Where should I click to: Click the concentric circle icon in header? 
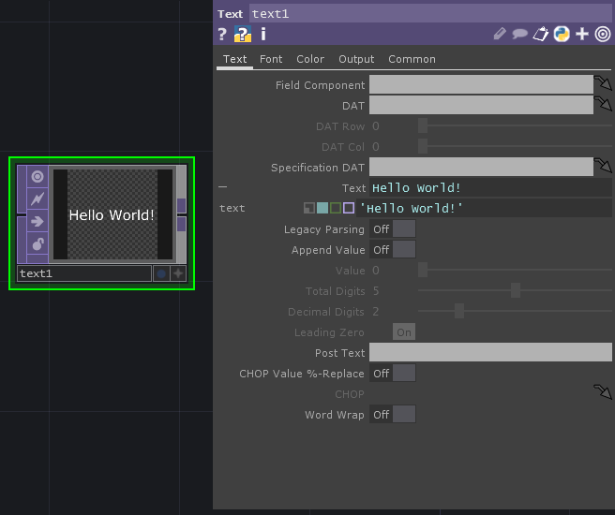click(603, 34)
